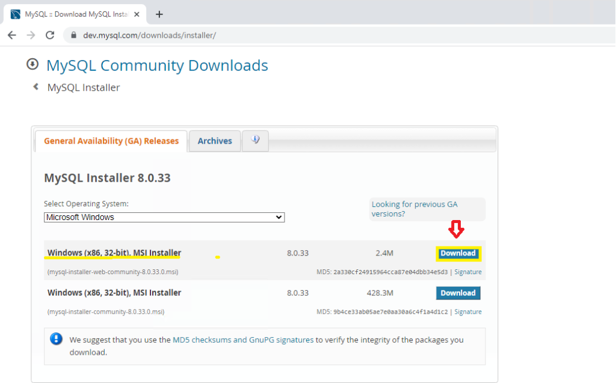Download the 2.4M web installer
Image resolution: width=616 pixels, height=383 pixels.
pyautogui.click(x=458, y=253)
